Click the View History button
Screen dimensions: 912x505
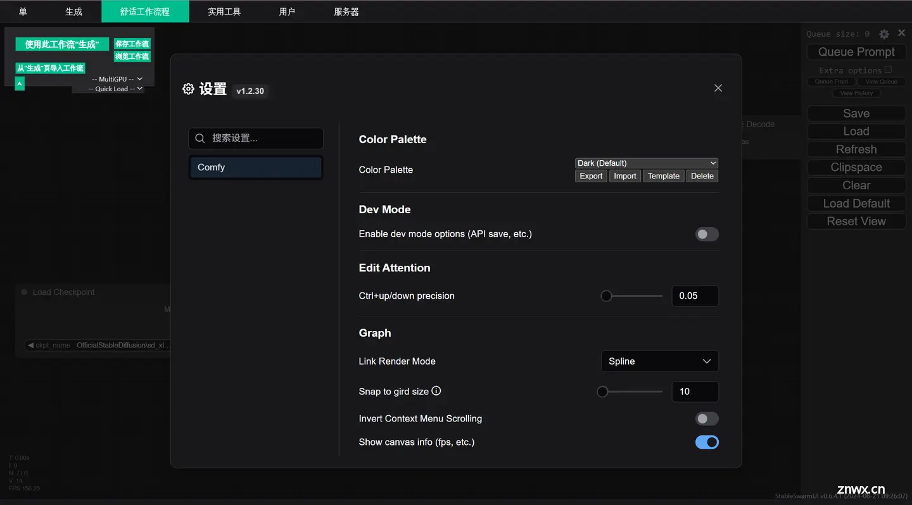(856, 93)
